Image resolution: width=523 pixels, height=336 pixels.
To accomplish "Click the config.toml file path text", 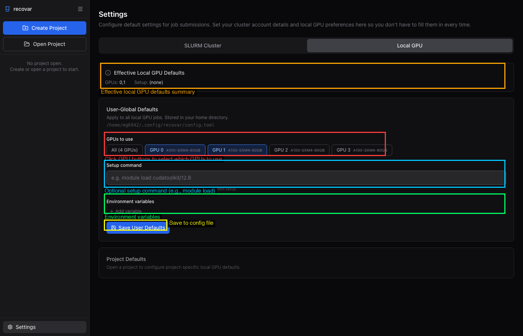I will pos(160,125).
